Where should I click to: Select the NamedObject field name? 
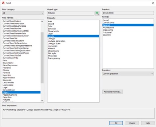point(21,90)
